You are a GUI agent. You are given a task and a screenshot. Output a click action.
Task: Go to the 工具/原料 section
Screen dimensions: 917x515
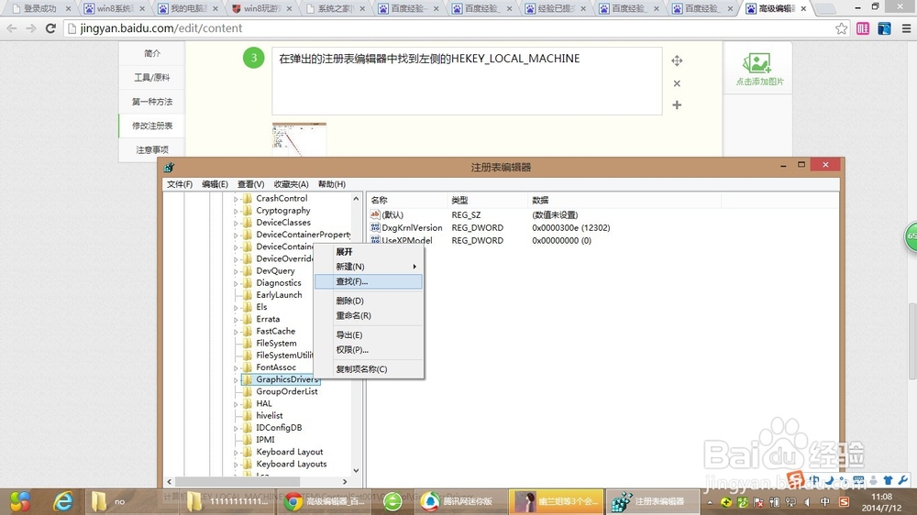(152, 77)
